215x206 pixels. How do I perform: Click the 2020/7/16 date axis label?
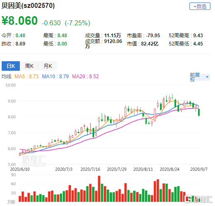point(90,169)
